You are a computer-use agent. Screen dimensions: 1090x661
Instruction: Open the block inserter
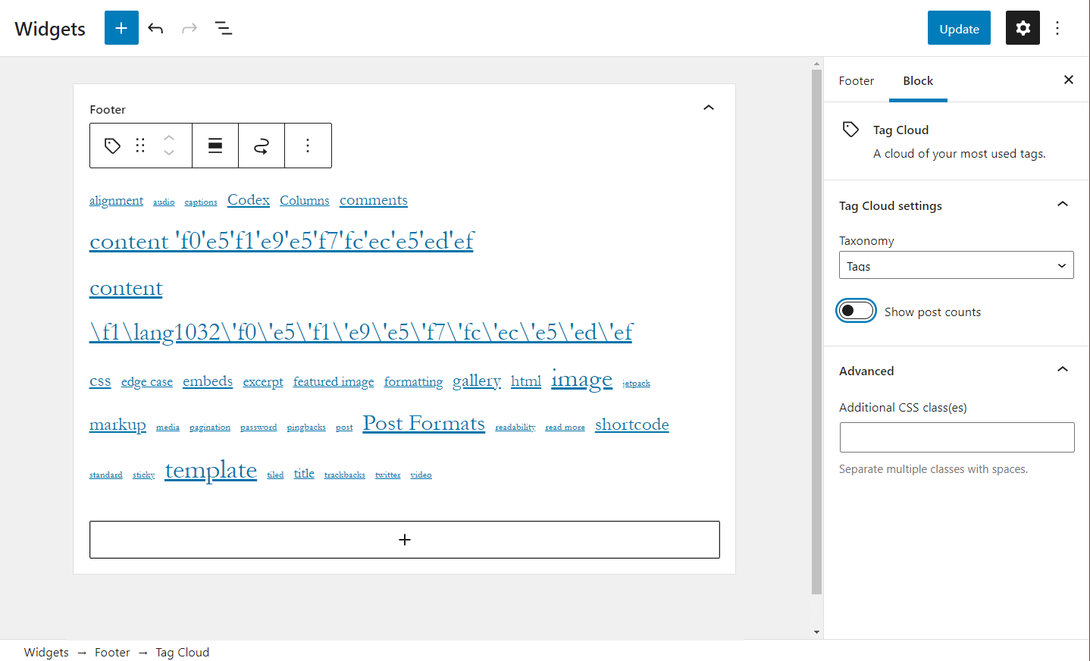click(121, 28)
